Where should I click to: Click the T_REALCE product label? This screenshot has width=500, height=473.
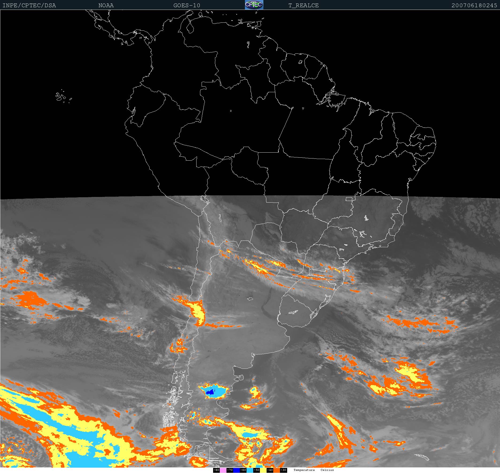(x=303, y=5)
